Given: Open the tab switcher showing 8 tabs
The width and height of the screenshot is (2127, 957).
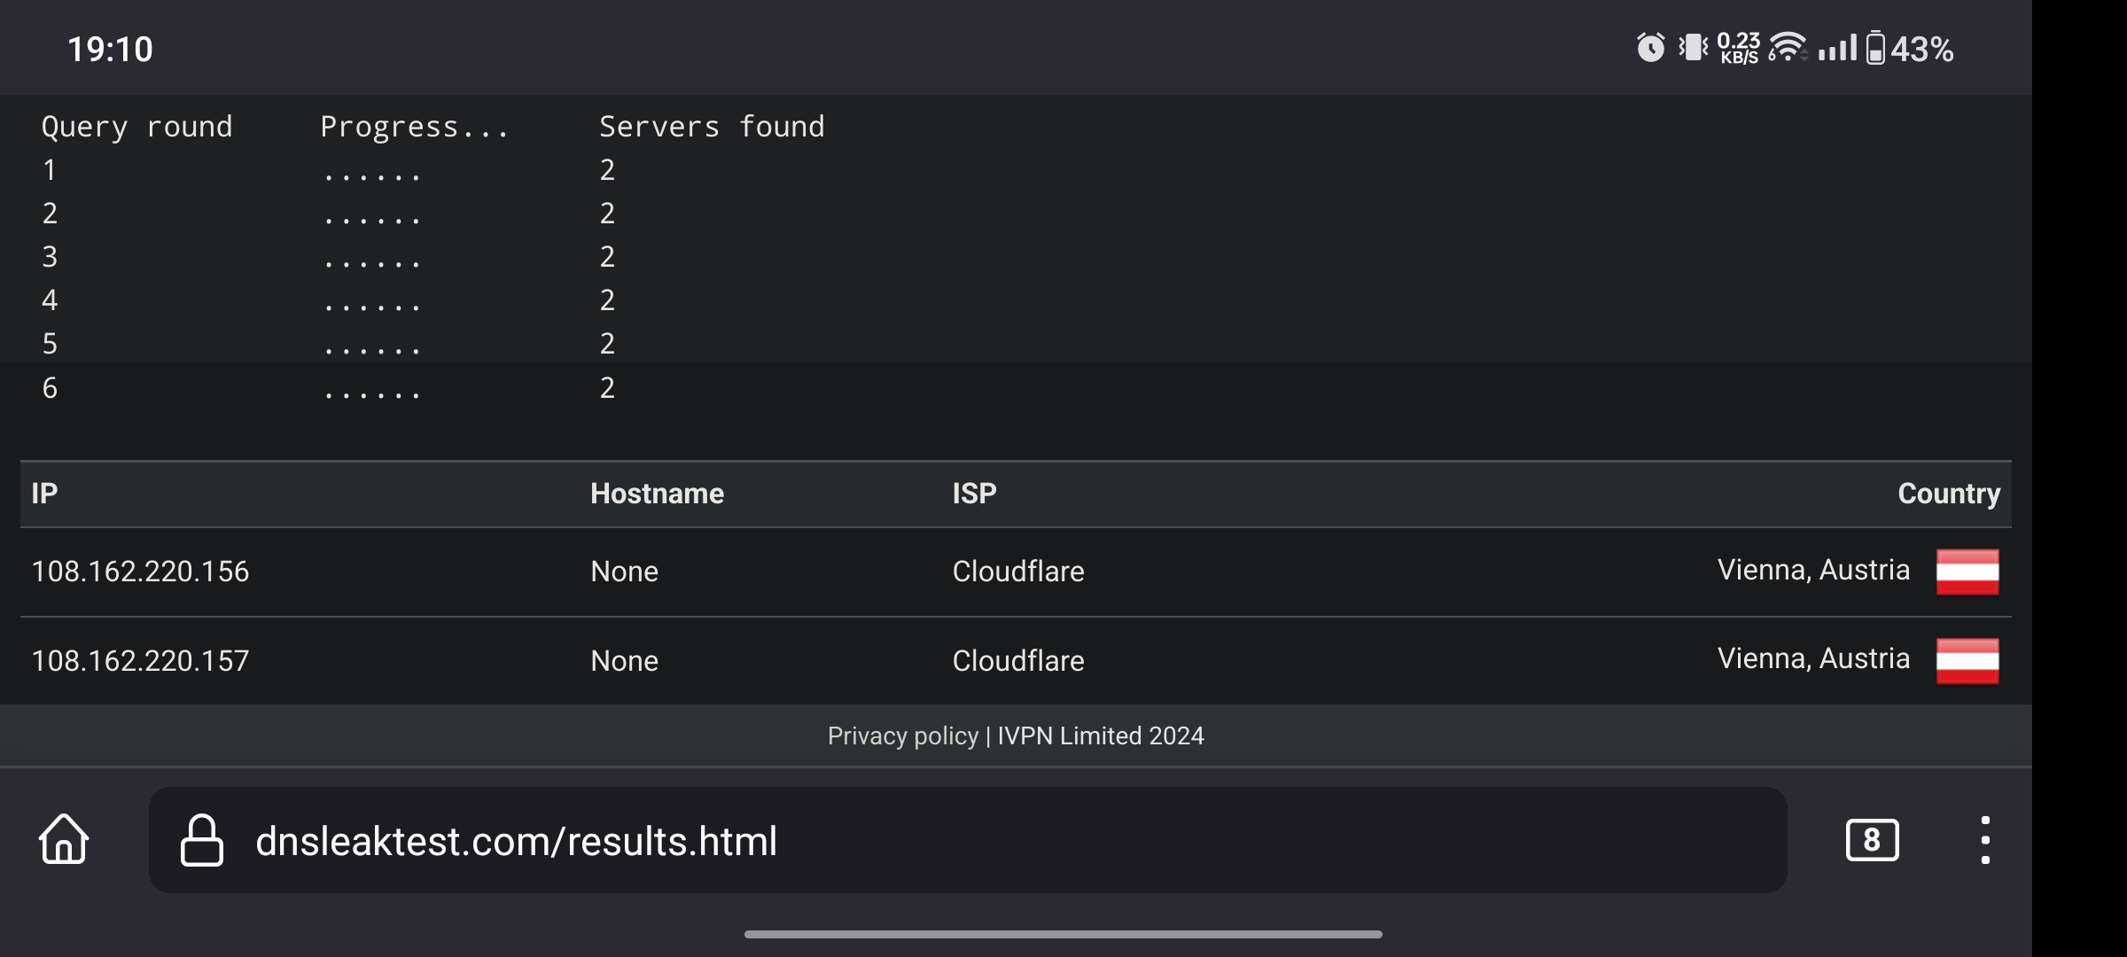Looking at the screenshot, I should point(1872,840).
